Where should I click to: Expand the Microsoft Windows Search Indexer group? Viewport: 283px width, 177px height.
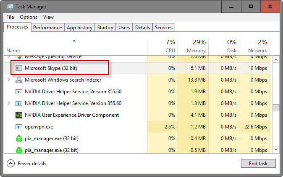(9, 80)
